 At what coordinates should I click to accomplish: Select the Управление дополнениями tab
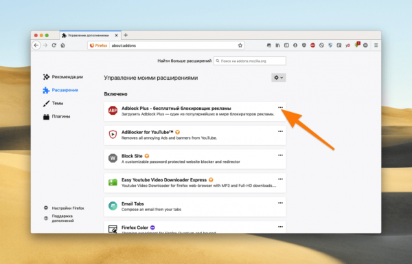90,35
